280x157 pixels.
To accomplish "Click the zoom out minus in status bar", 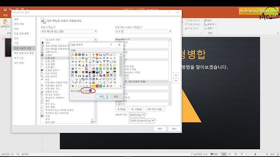I will pyautogui.click(x=246, y=154).
